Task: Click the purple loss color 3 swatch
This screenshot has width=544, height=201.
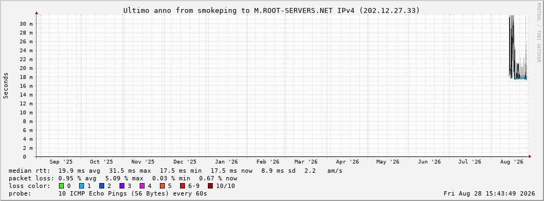Action: click(122, 186)
